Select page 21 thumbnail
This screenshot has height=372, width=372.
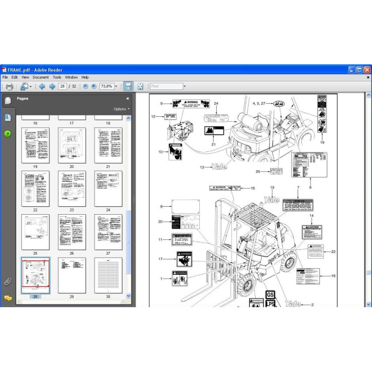tap(108, 146)
